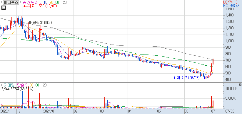The width and height of the screenshot is (242, 114).
Task: Click the 3,944,827주(63.63%) volume readout
Action: pyautogui.click(x=17, y=89)
